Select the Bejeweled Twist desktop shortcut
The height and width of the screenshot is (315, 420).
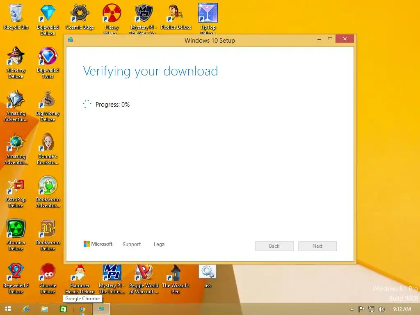(x=48, y=62)
